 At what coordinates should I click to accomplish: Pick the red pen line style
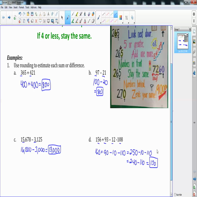point(108,14)
